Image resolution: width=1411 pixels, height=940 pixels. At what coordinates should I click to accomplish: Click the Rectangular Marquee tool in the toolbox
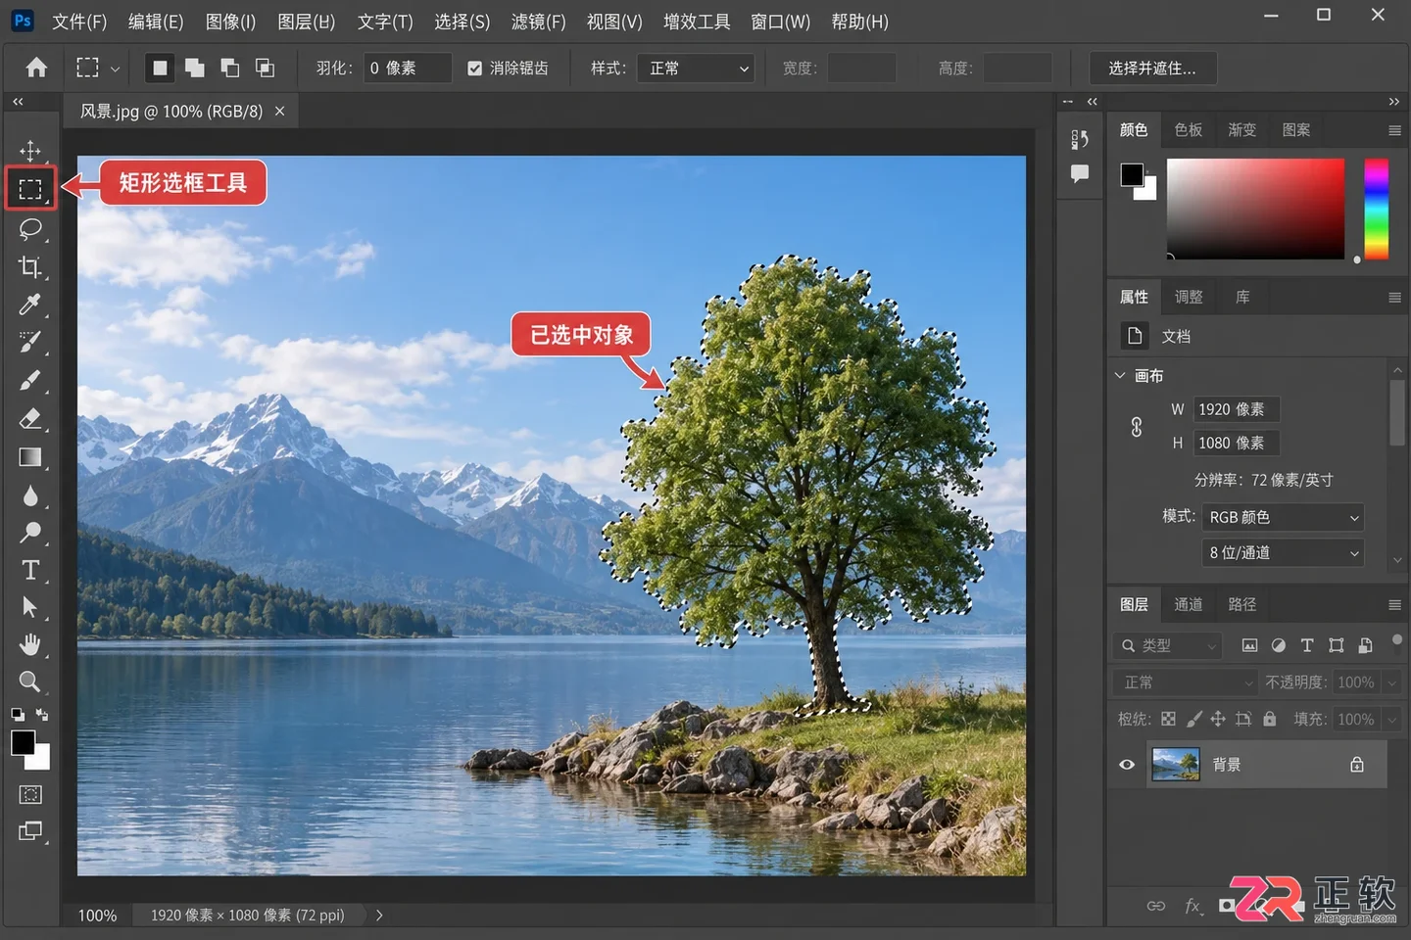tap(30, 189)
